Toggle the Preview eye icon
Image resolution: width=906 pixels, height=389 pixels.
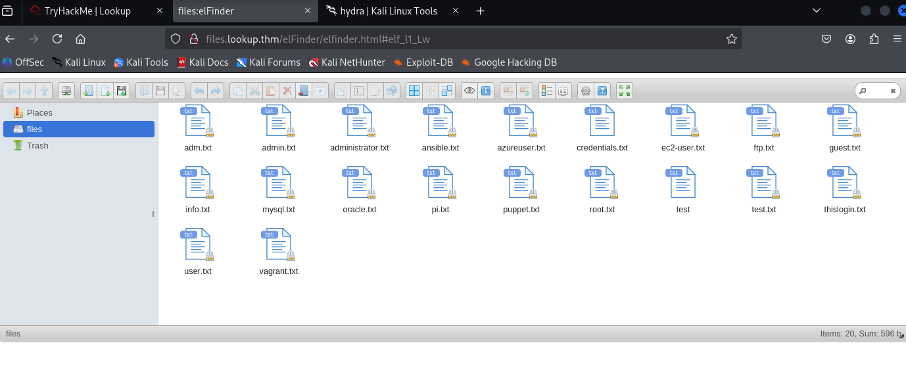[469, 91]
